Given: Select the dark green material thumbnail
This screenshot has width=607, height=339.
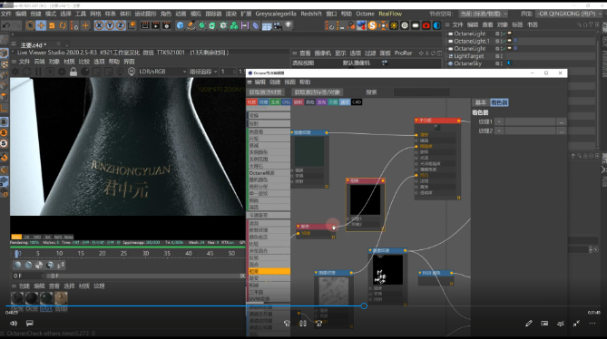Looking at the screenshot, I should pyautogui.click(x=46, y=298).
